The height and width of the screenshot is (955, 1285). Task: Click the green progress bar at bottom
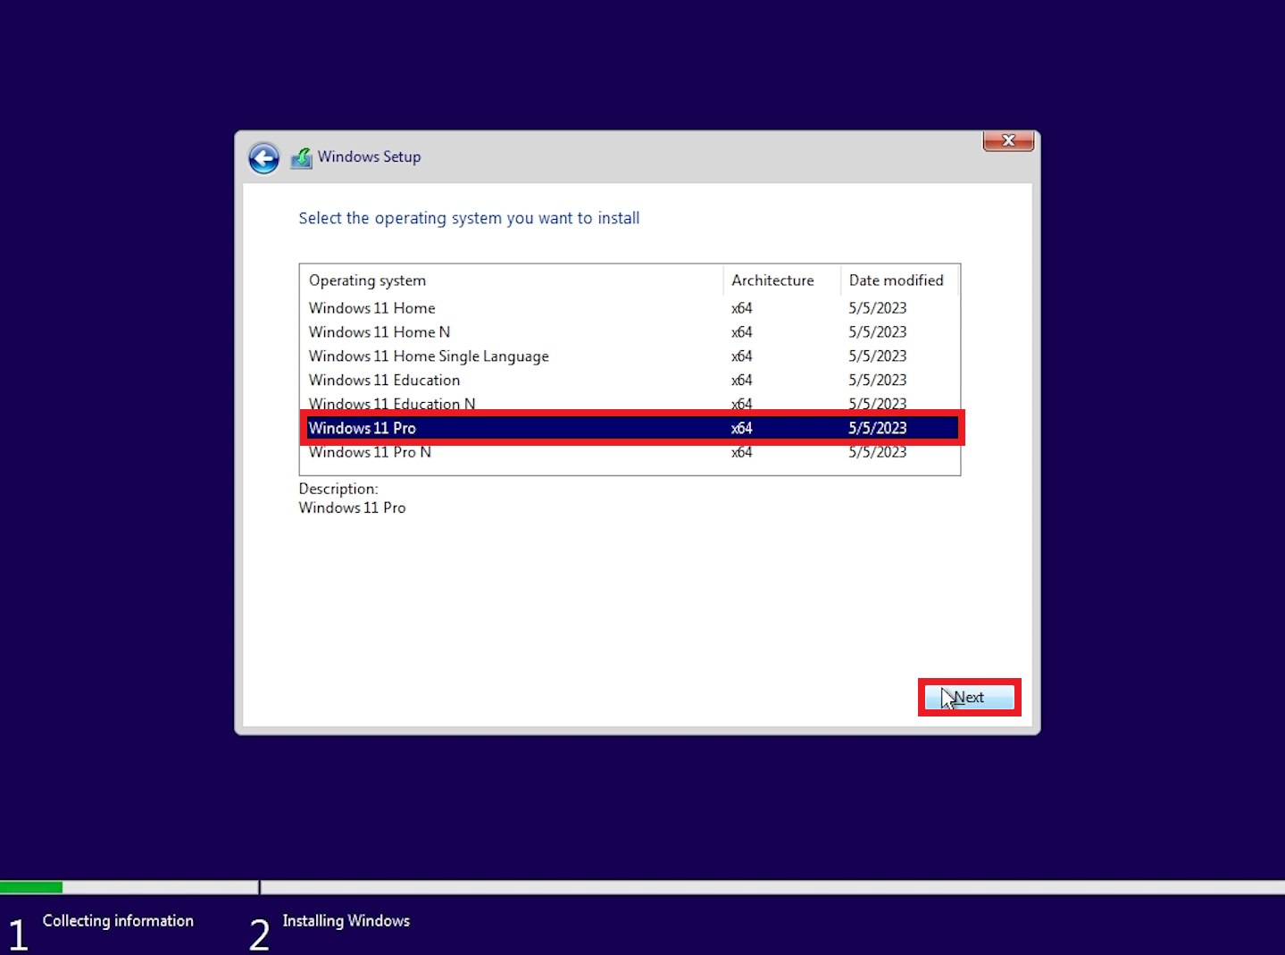[31, 886]
